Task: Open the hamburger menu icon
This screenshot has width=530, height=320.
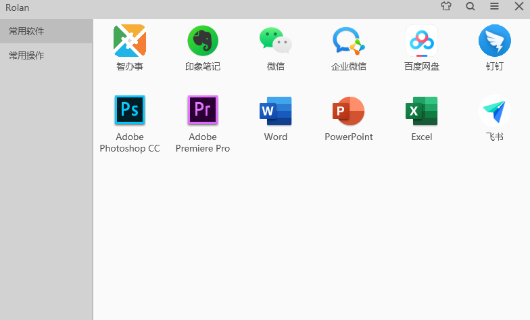Action: click(x=495, y=6)
